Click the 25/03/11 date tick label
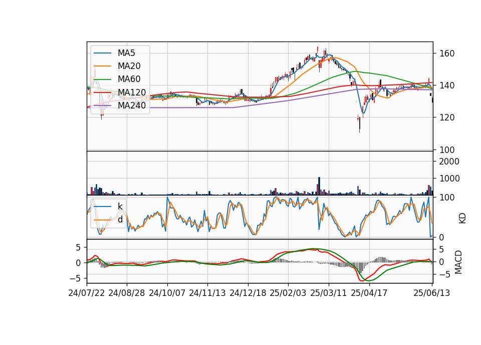The height and width of the screenshot is (345, 481). coord(329,293)
